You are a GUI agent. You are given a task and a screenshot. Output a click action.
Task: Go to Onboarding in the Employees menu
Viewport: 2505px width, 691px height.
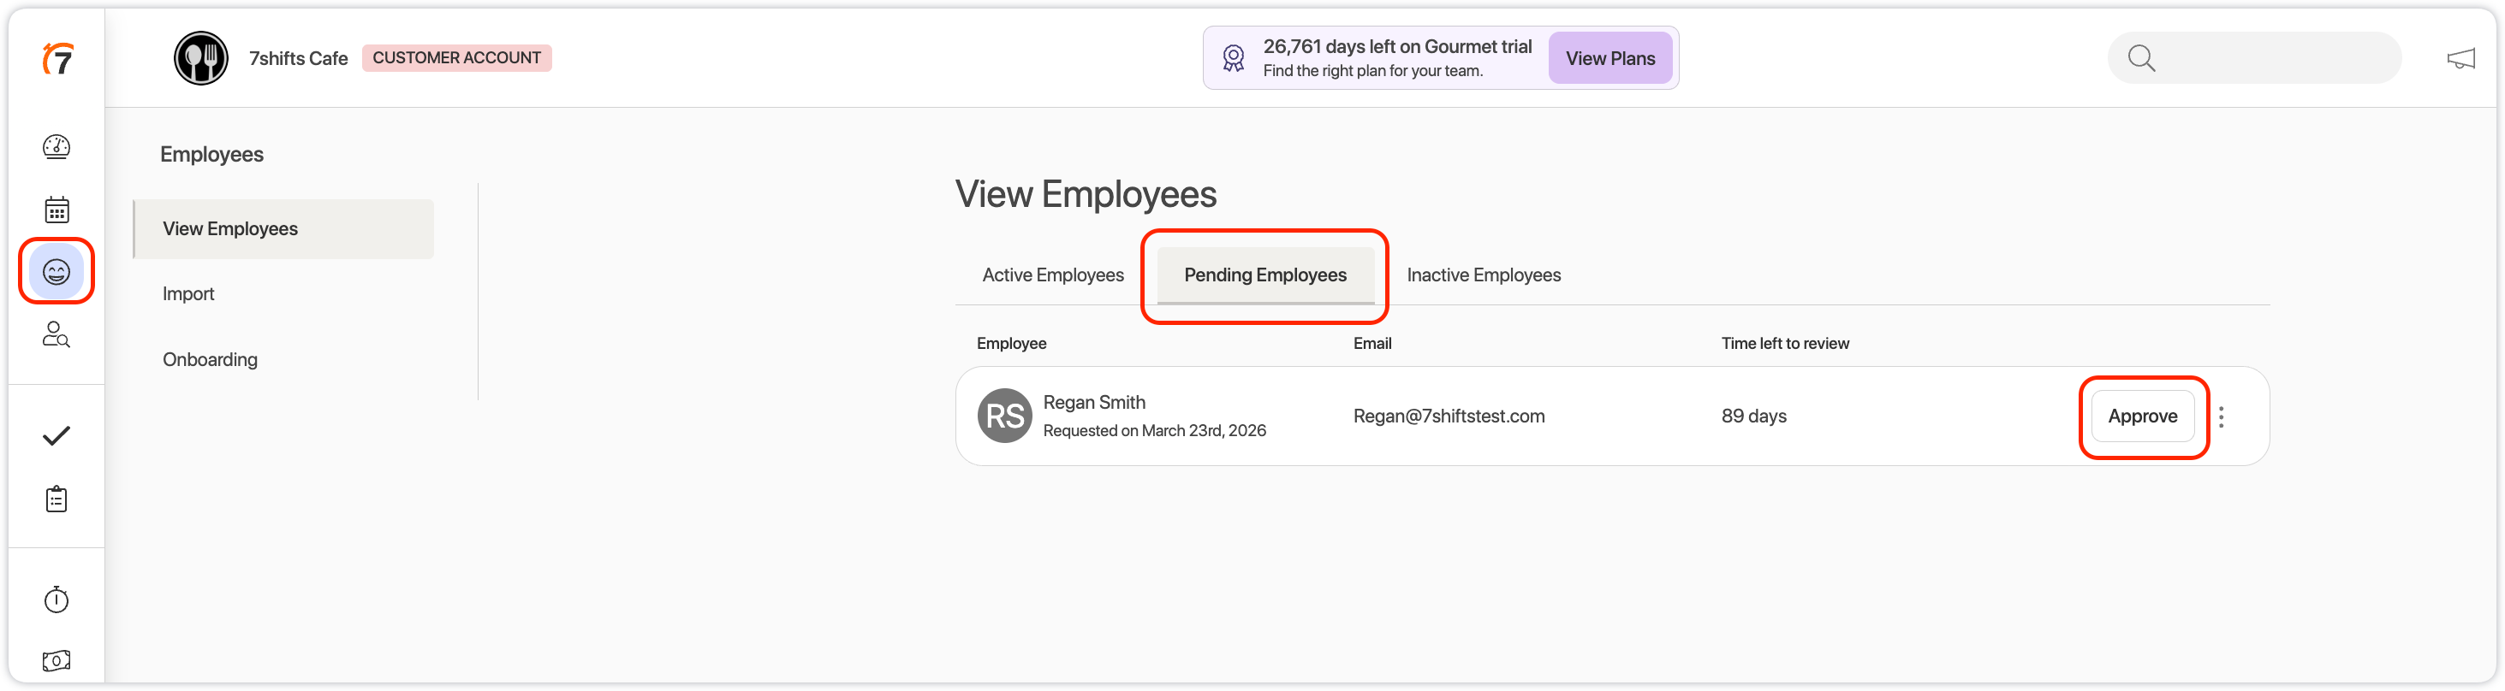point(210,359)
